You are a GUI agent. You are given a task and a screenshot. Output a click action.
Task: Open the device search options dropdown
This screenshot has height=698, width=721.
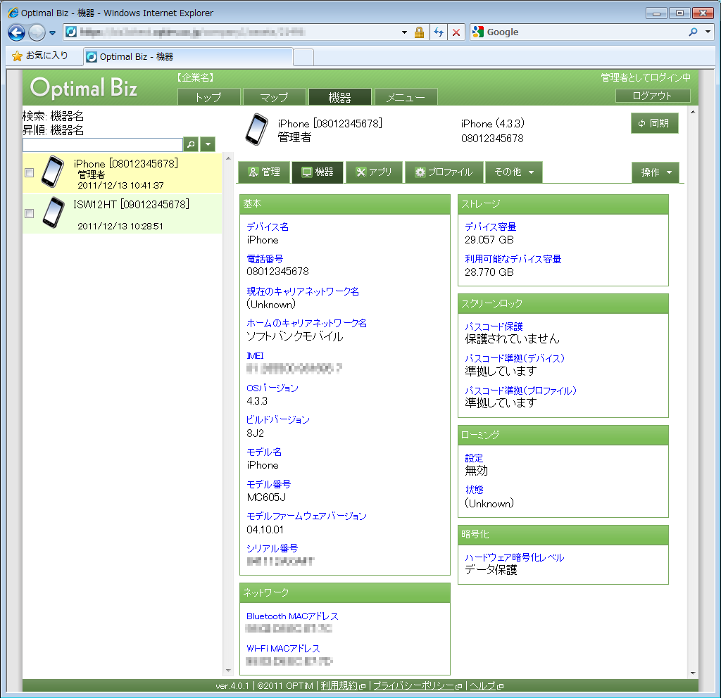[208, 144]
